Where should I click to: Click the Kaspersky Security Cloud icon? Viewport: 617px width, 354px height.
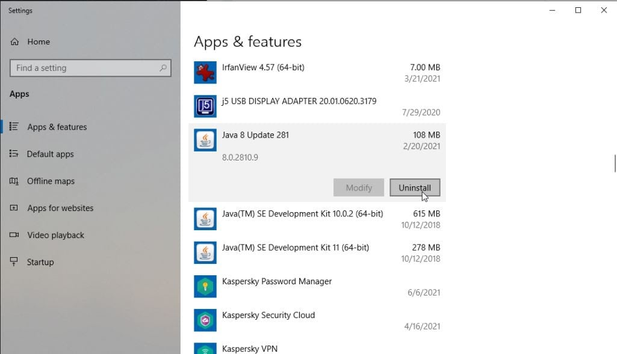(205, 320)
